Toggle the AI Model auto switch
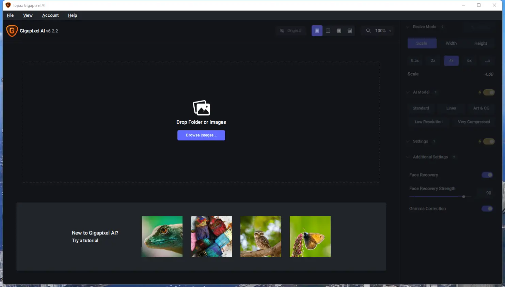Image resolution: width=505 pixels, height=287 pixels. point(489,92)
